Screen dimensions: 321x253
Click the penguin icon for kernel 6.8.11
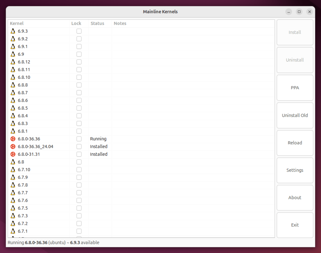(13, 69)
